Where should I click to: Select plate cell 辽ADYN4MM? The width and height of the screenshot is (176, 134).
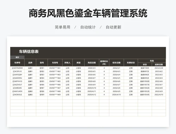[17, 68]
